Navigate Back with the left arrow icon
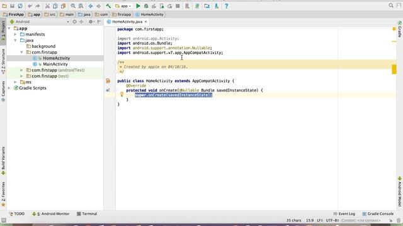 click(x=91, y=6)
